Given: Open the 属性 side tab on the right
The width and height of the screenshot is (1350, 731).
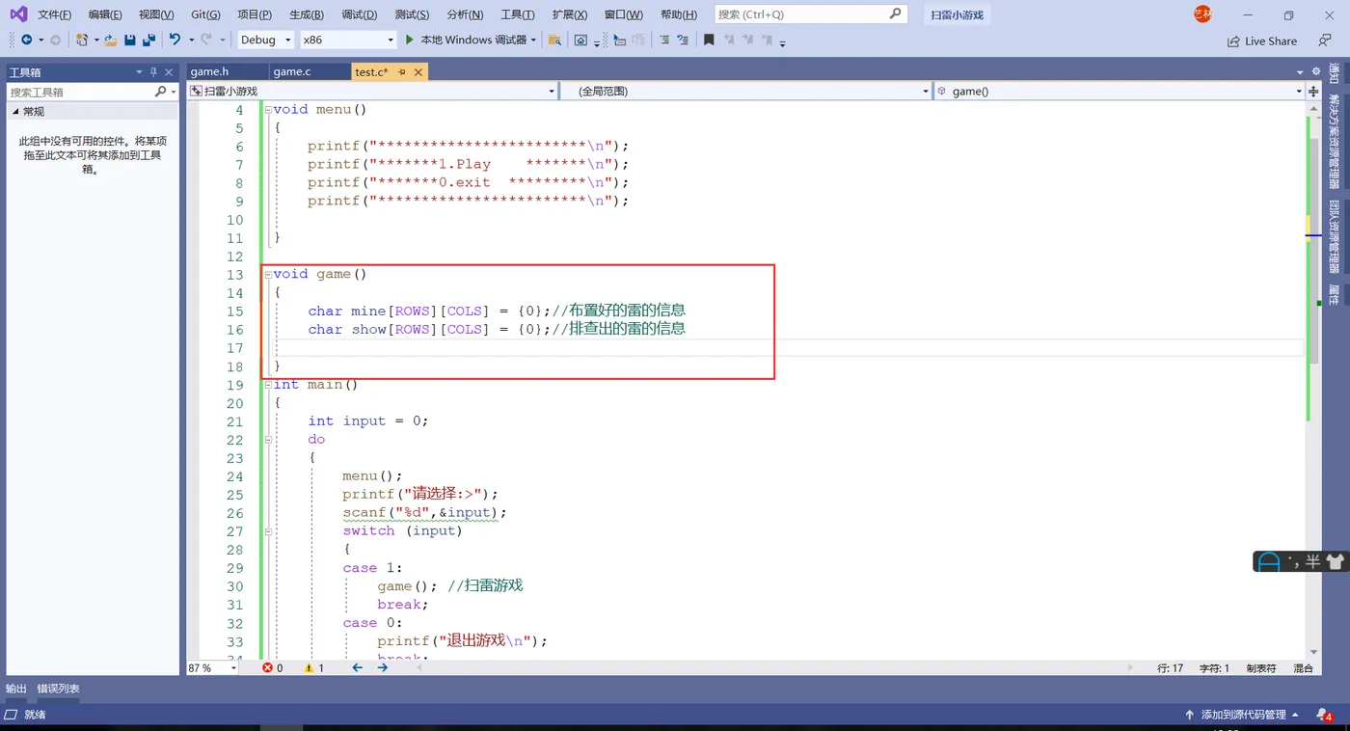Looking at the screenshot, I should coord(1335,294).
